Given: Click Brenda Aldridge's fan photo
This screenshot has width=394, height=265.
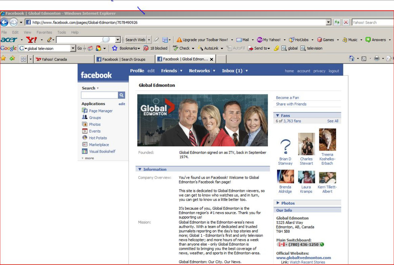Looking at the screenshot, I should coord(286,177).
